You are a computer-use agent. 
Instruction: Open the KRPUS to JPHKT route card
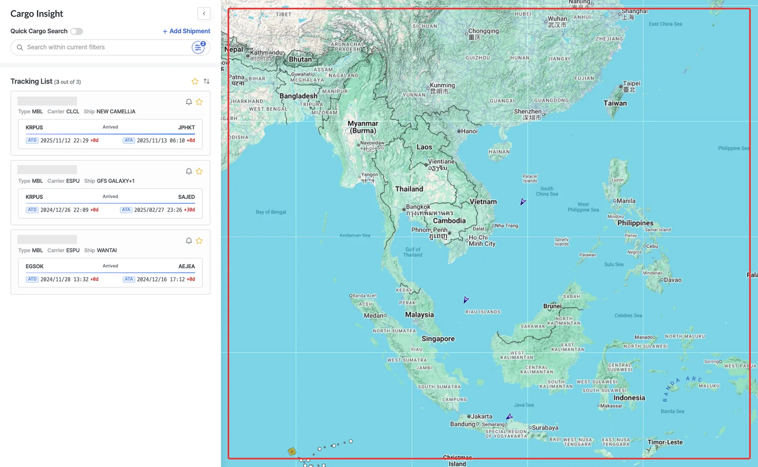point(110,134)
